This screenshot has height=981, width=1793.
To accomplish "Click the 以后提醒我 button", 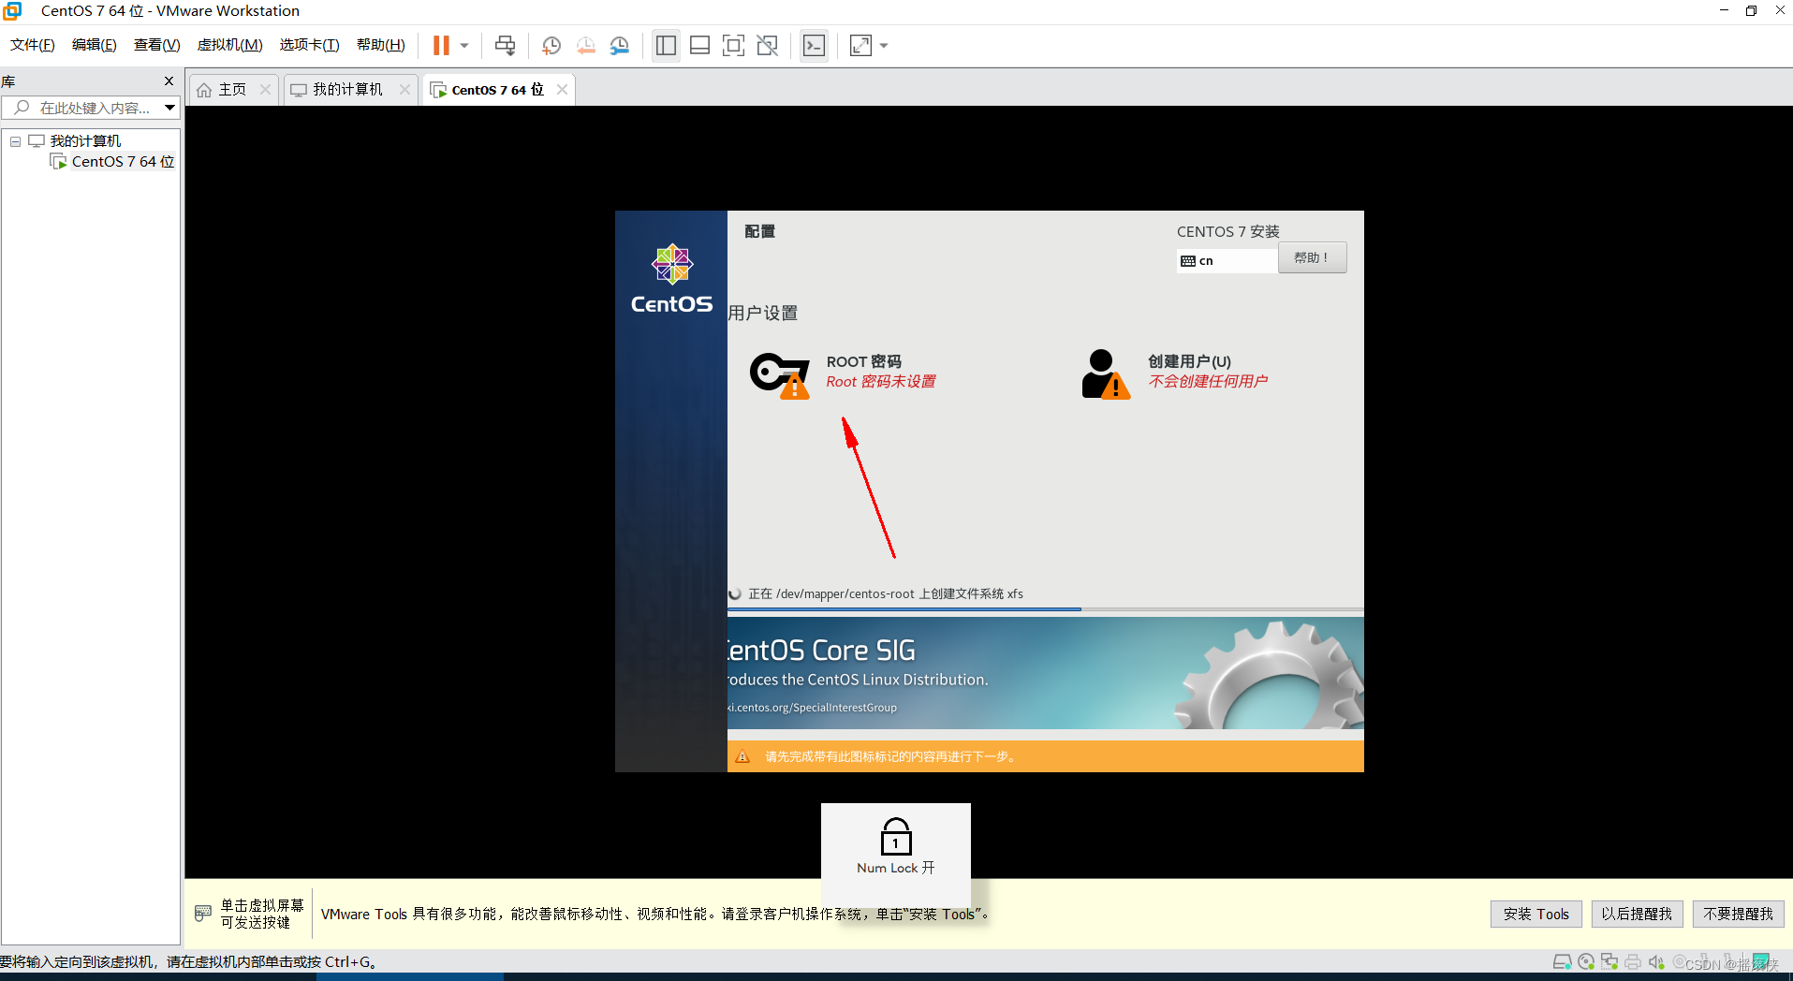I will pos(1637,914).
